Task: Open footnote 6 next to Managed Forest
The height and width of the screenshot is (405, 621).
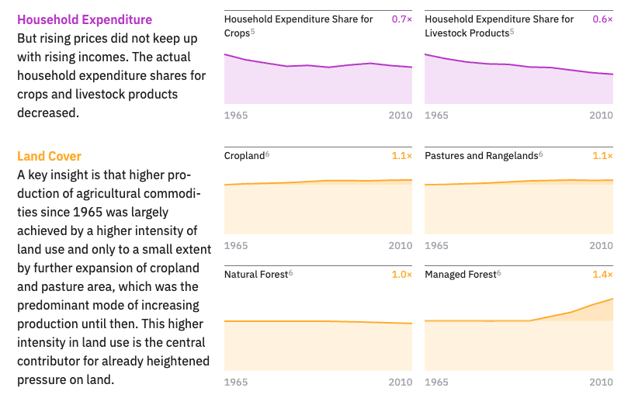Action: (x=498, y=272)
